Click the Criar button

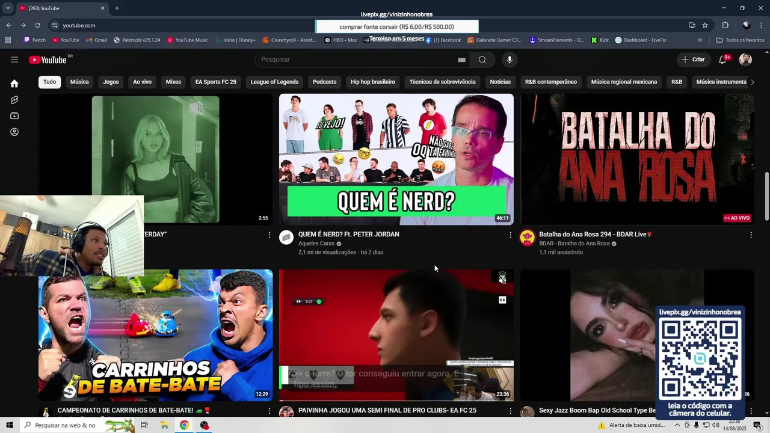(693, 60)
